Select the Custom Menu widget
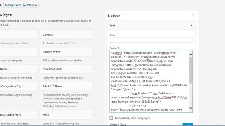 (x=66, y=52)
